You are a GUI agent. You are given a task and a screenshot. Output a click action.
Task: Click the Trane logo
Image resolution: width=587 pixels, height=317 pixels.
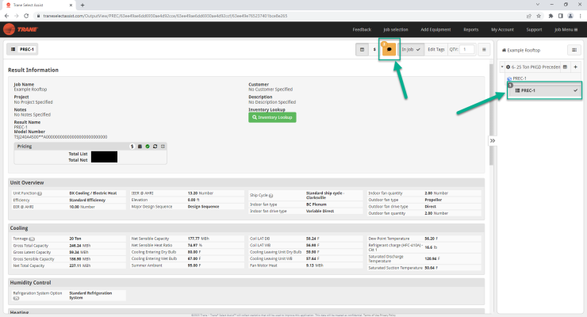(21, 29)
